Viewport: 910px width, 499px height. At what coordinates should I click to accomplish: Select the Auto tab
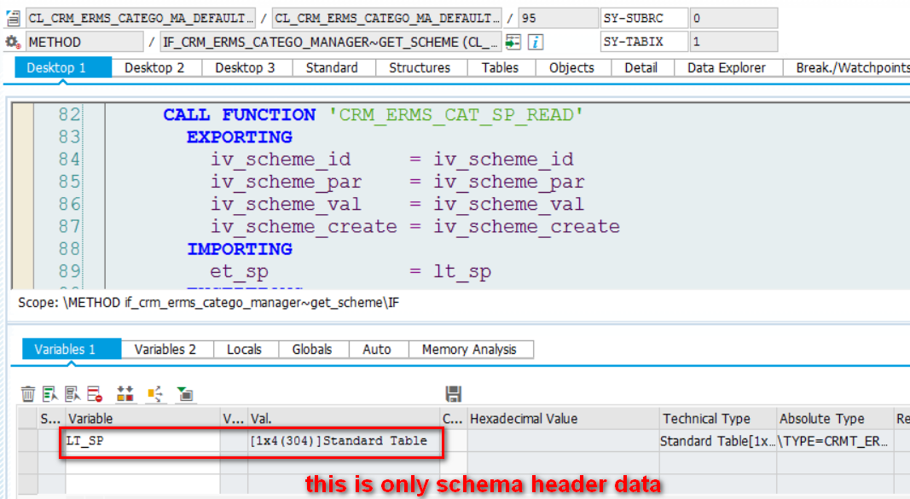[x=377, y=350]
